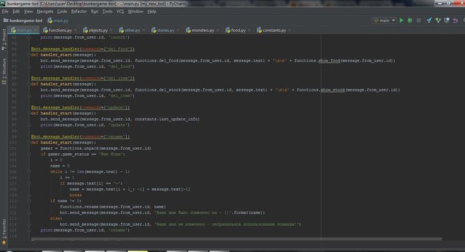Image resolution: width=465 pixels, height=252 pixels.
Task: Collapse the del_food handler_start function fold
Action: coord(29,55)
